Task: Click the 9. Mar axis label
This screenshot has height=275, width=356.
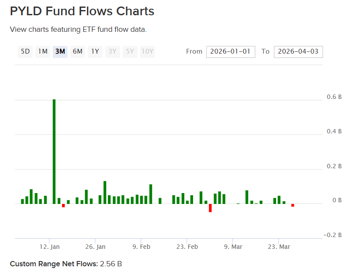Action: [x=233, y=247]
